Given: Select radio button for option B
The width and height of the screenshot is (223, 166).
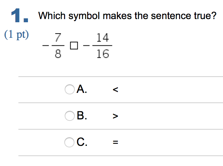Looking at the screenshot, I should [x=70, y=116].
